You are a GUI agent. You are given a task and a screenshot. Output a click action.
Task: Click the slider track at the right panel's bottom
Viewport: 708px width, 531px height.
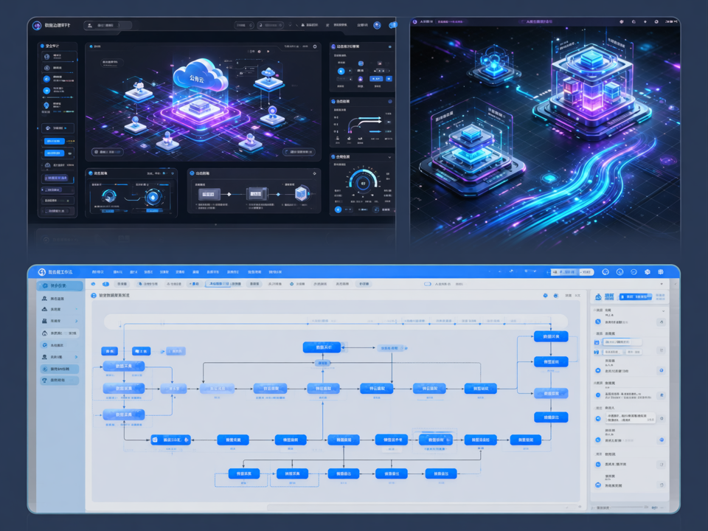click(x=631, y=507)
